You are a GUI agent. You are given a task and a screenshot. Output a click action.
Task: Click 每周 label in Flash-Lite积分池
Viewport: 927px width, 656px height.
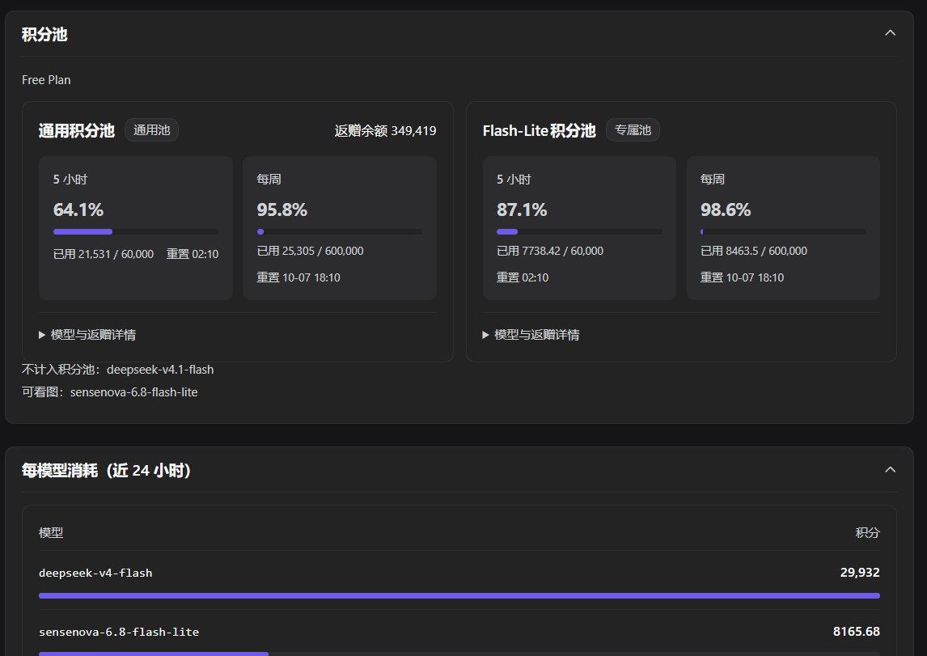pos(713,179)
